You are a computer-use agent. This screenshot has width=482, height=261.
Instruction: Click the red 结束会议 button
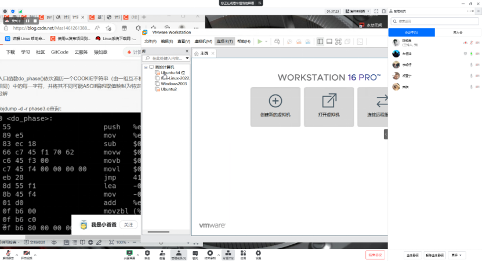[375, 255]
